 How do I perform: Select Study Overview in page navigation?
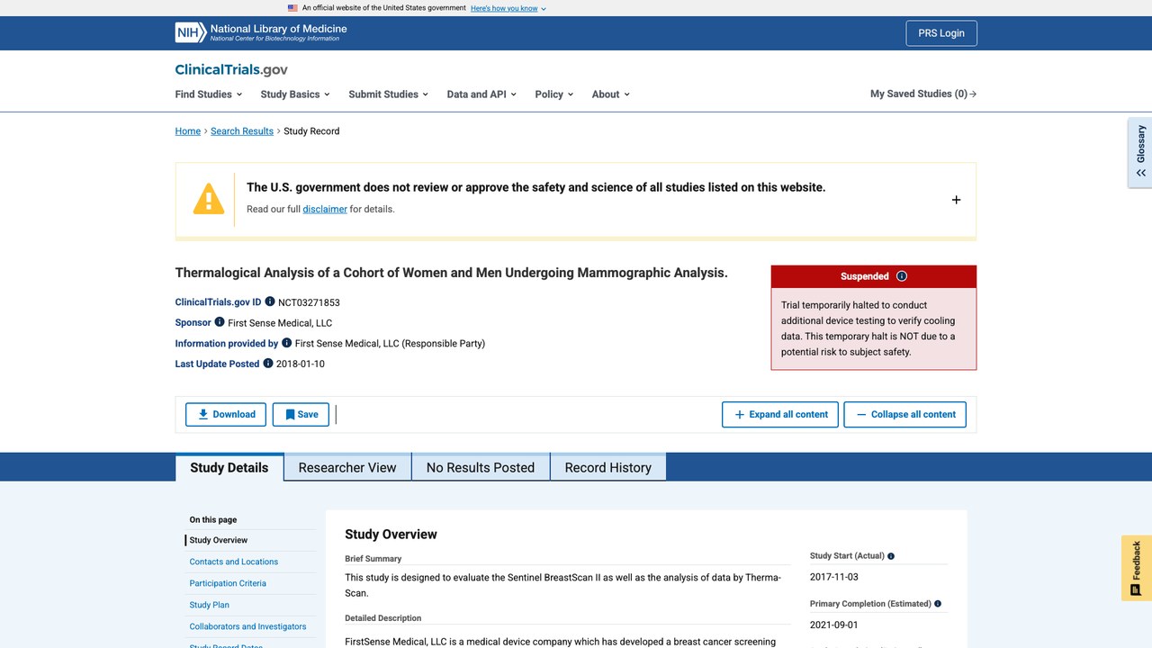coord(219,540)
